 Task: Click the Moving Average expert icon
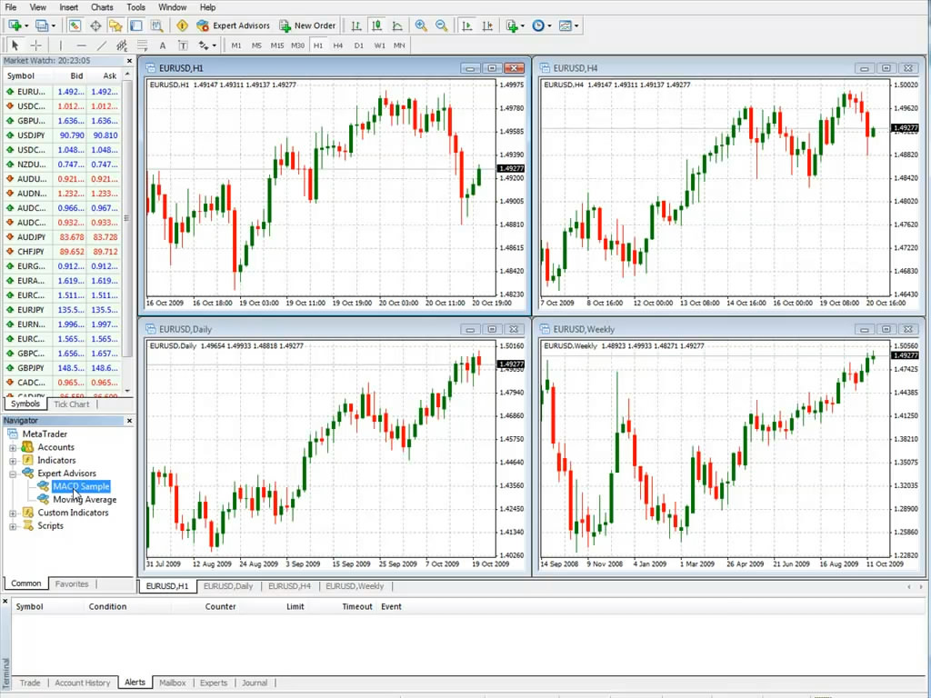43,499
